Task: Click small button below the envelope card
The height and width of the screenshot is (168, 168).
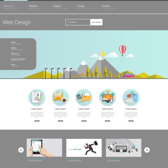Action: pos(61,121)
